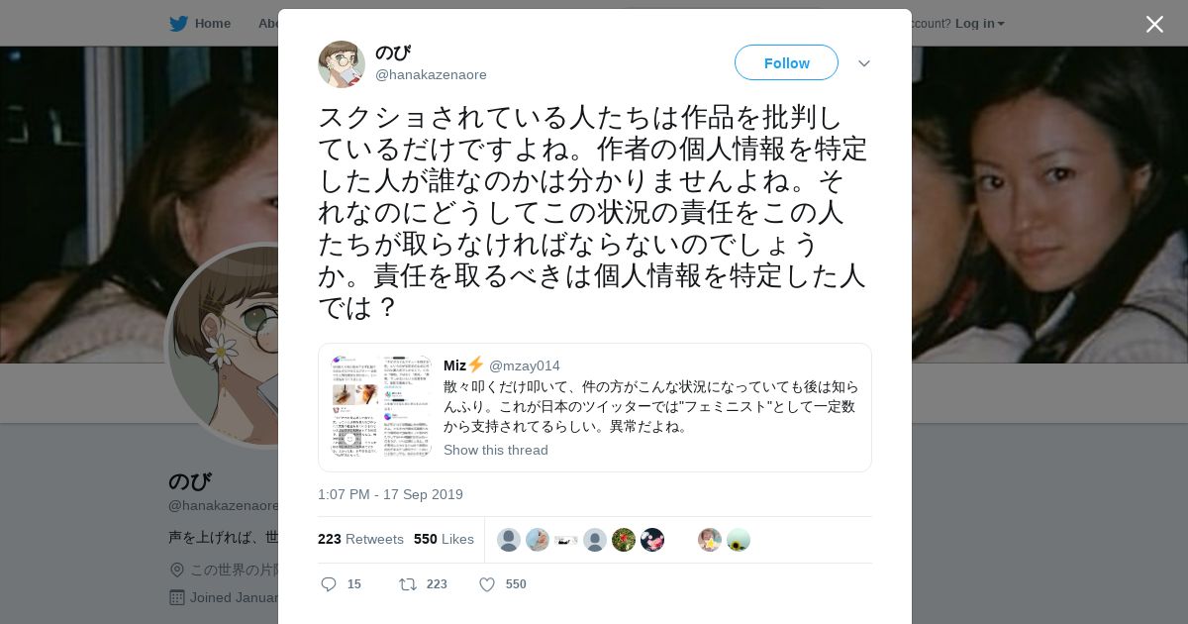Screen dimensions: 1188x624
Task: Click the reply speech bubble icon
Action: click(329, 584)
